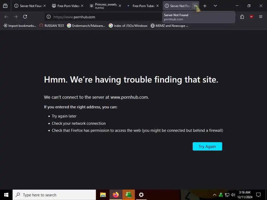Image resolution: width=267 pixels, height=200 pixels.
Task: Open the RUSSIAN TEST bookmark
Action: coord(52,26)
